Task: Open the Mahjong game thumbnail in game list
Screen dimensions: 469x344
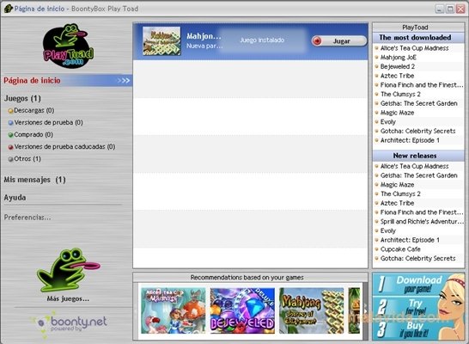Action: point(161,41)
